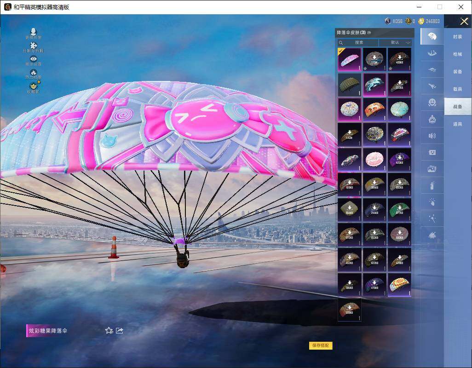Click info icon beside 降落伞皮肤 title

(x=369, y=33)
